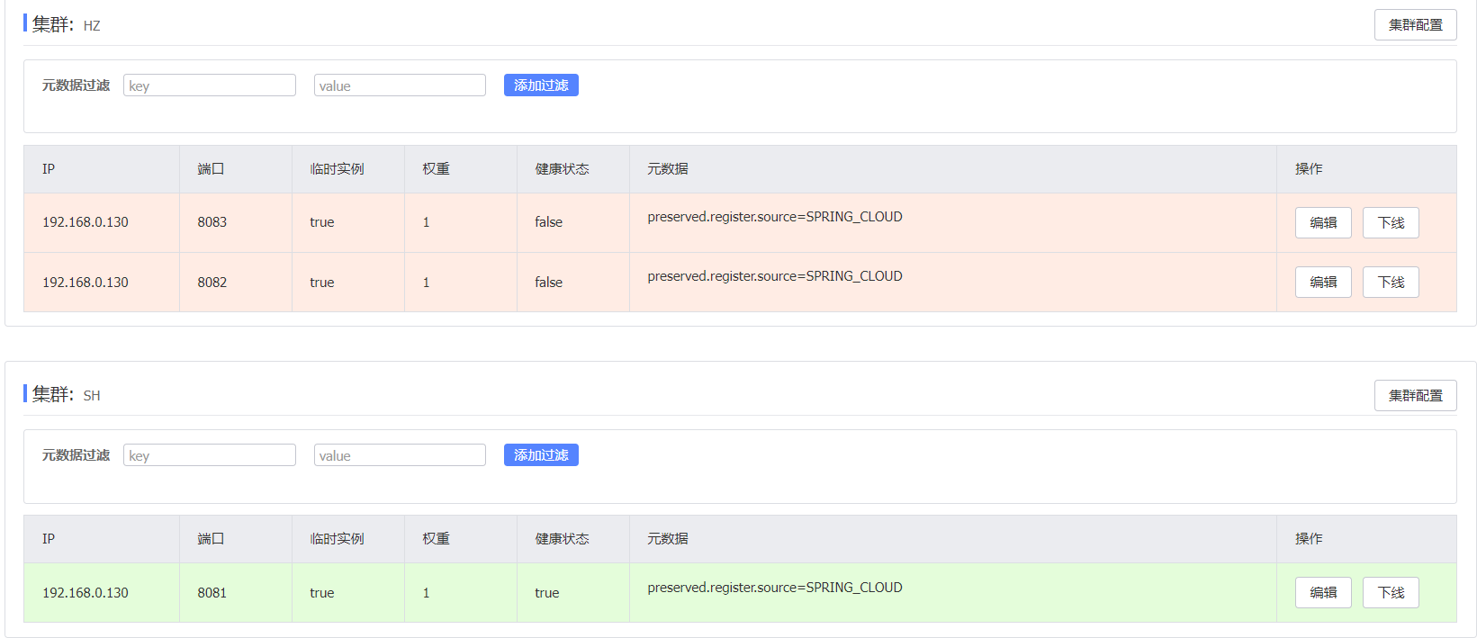Viewport: 1477px width, 638px height.
Task: Click 添加过滤 in SH cluster
Action: [x=541, y=455]
